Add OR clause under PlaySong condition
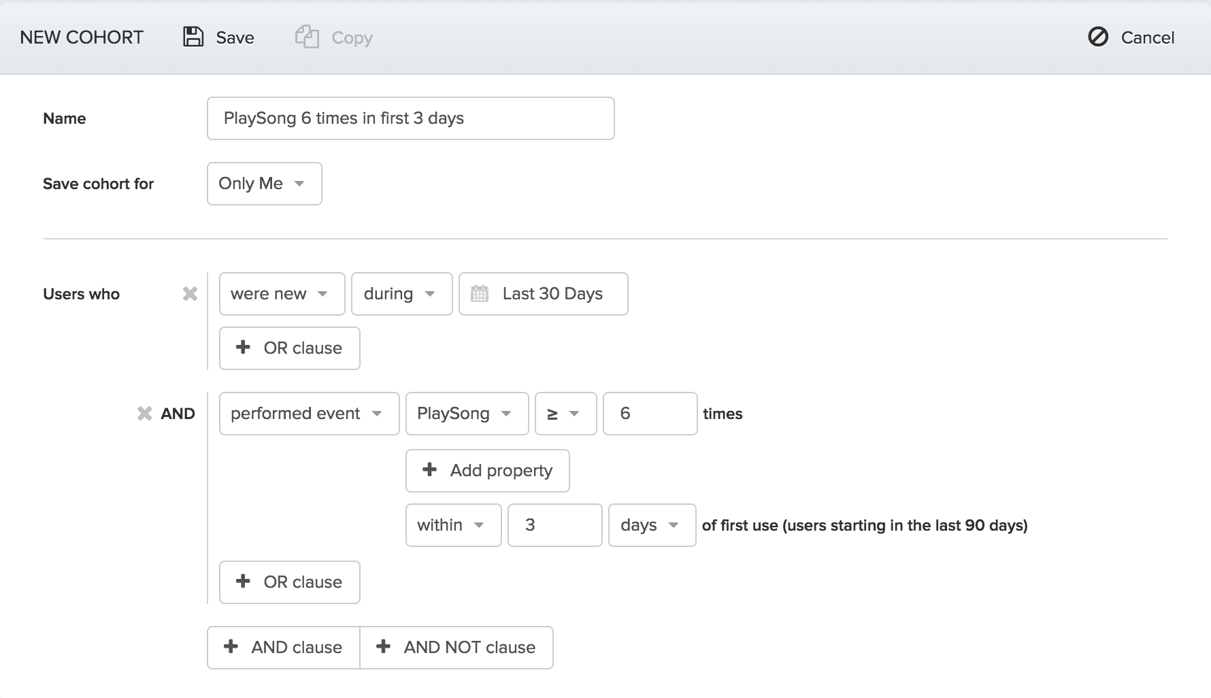The image size is (1211, 698). [289, 582]
